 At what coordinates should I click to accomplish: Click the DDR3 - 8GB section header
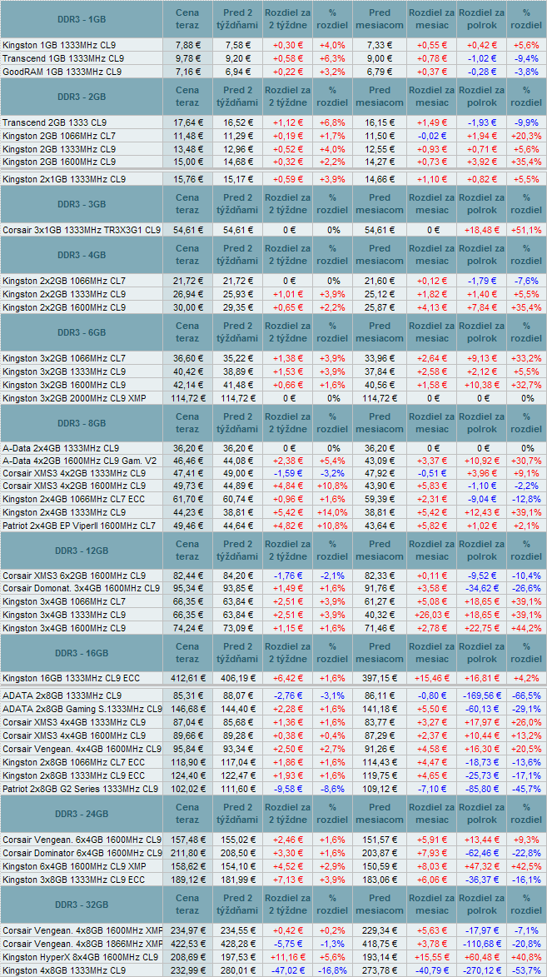[x=82, y=423]
